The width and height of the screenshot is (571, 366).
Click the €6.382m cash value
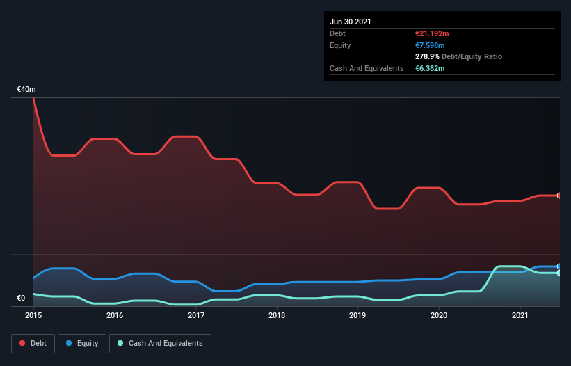tap(430, 68)
